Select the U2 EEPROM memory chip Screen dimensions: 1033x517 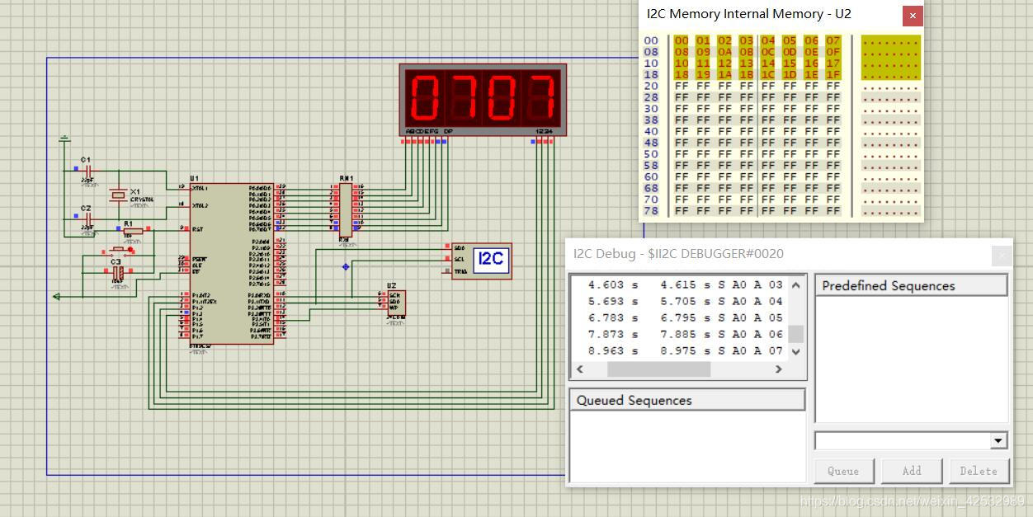point(395,302)
